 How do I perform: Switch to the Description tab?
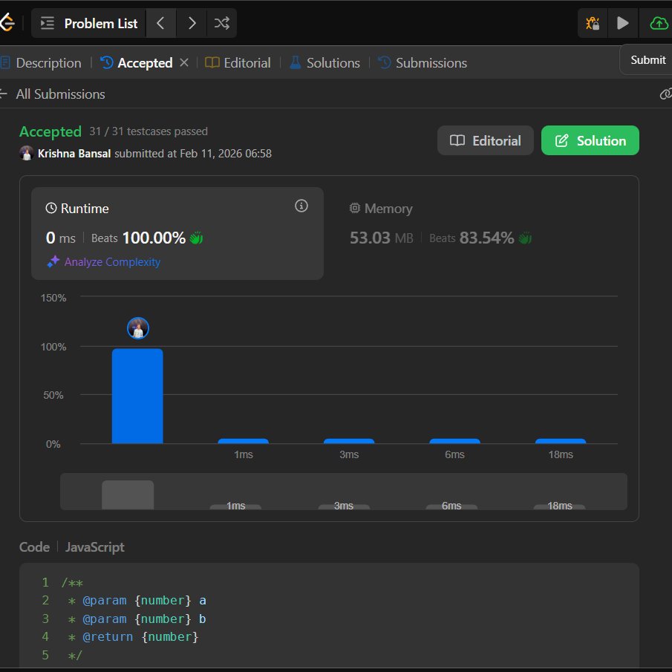(41, 63)
